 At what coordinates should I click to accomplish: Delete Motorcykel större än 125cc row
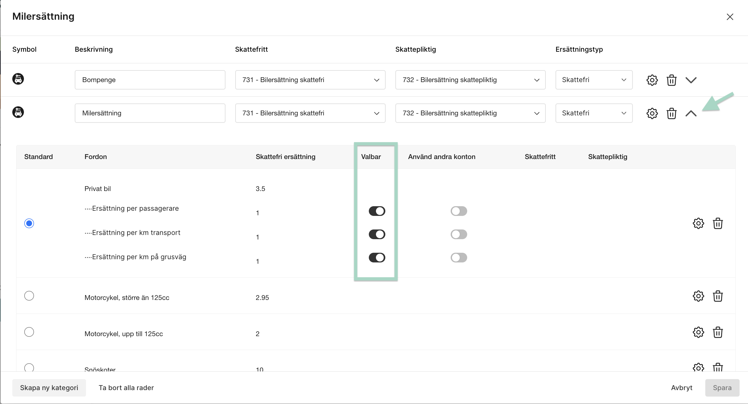(x=718, y=296)
